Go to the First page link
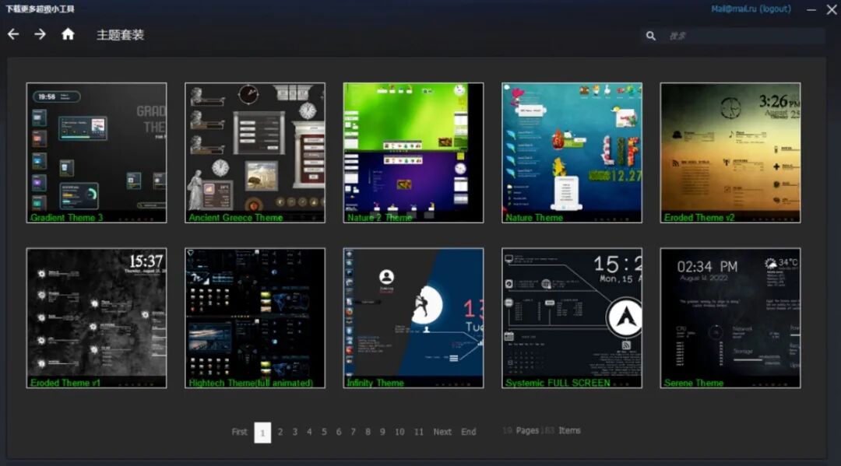This screenshot has height=466, width=841. pyautogui.click(x=239, y=432)
